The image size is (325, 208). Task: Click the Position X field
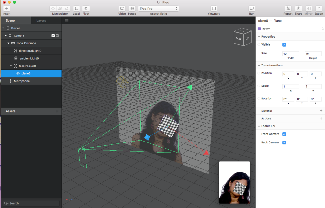click(288, 74)
